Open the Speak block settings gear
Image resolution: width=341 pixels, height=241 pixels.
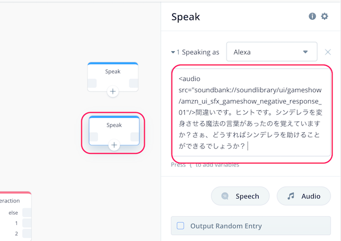point(324,16)
